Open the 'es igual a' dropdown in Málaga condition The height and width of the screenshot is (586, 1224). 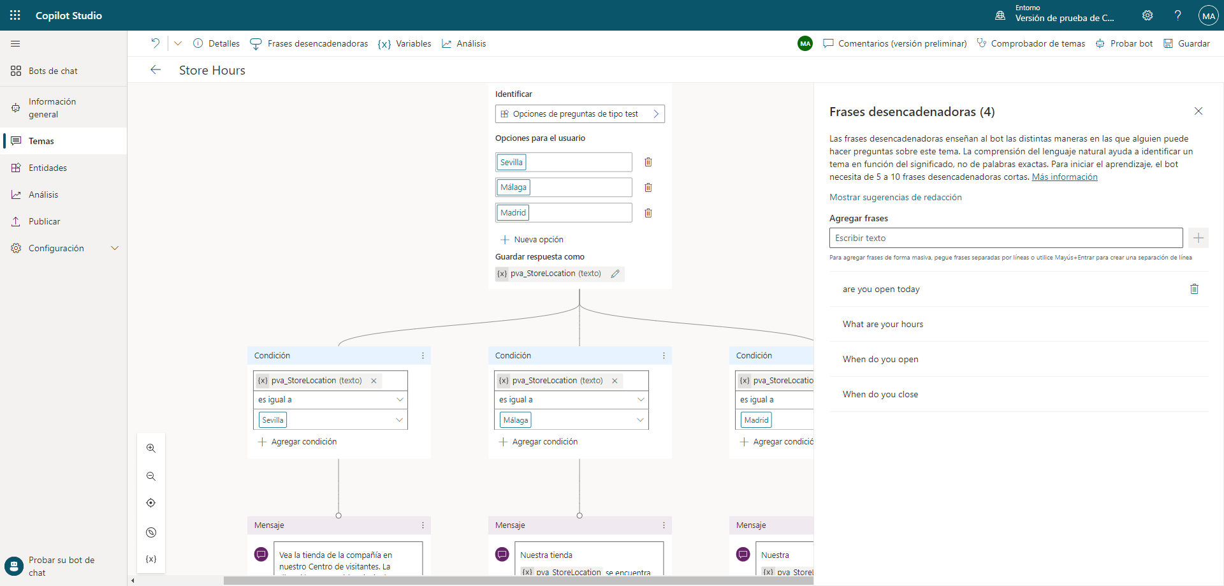tap(571, 400)
